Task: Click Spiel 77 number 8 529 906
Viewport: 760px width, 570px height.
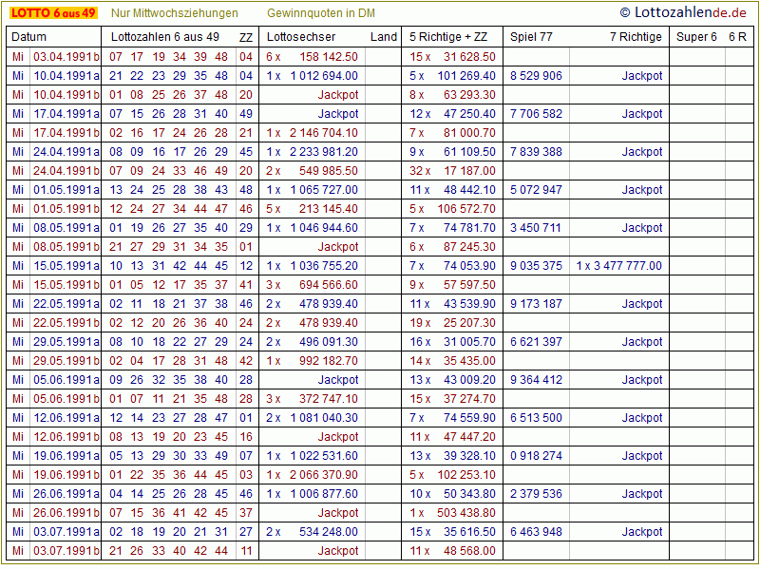Action: [x=536, y=76]
